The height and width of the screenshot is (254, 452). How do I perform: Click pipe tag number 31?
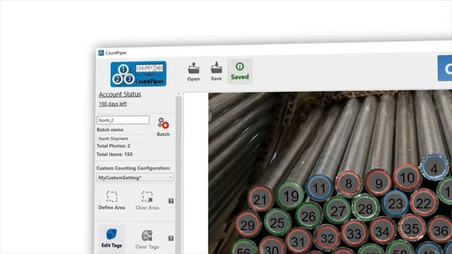[298, 241]
